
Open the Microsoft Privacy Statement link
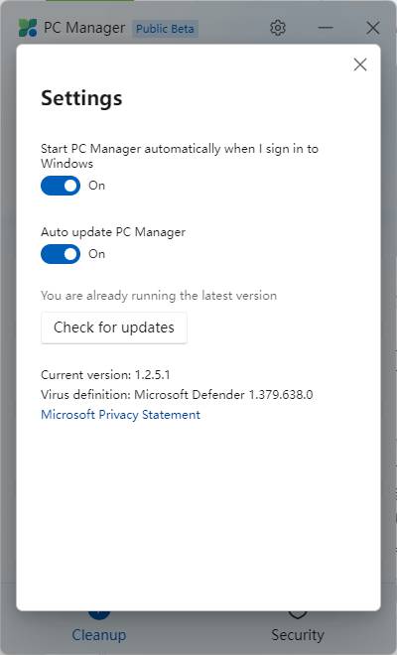120,415
